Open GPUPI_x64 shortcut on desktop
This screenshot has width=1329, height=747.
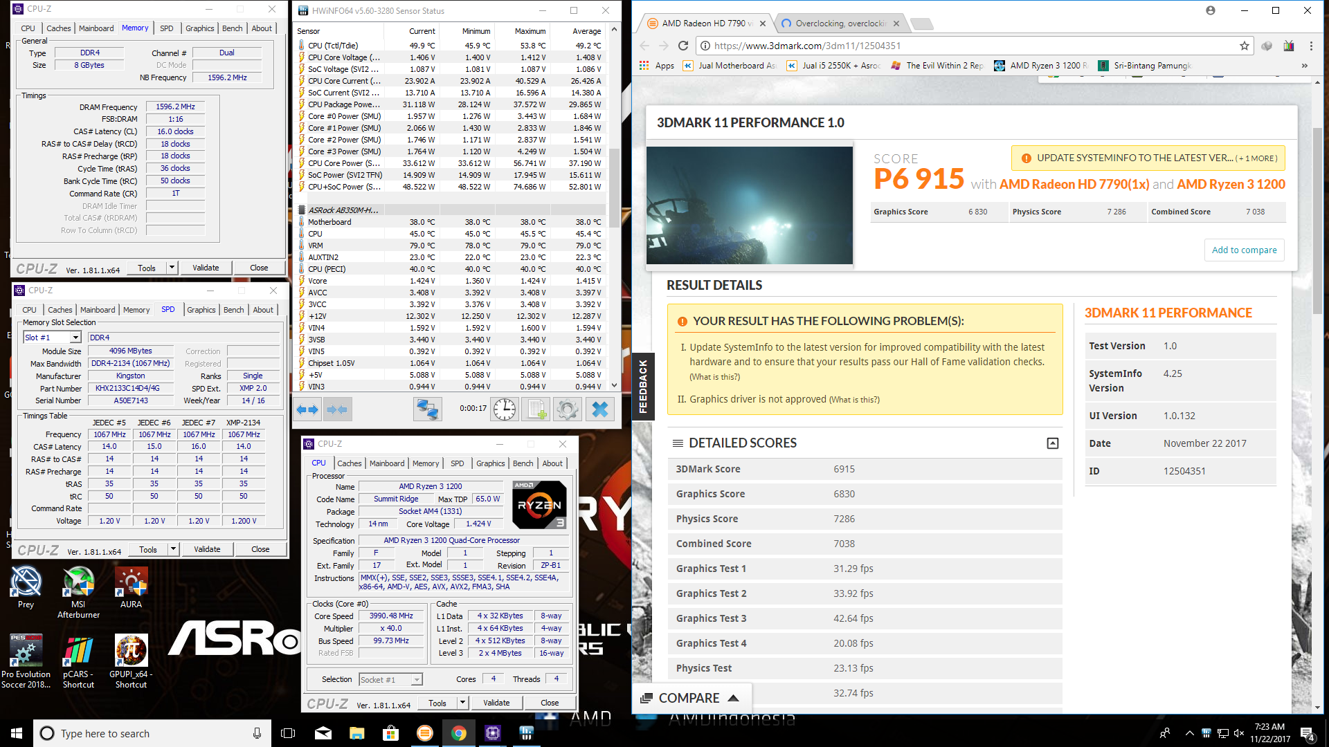click(131, 661)
